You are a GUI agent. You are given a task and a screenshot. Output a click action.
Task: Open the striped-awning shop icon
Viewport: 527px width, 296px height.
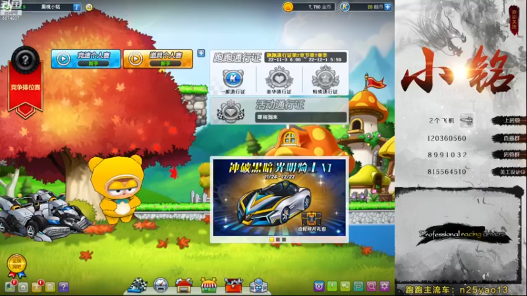[209, 285]
